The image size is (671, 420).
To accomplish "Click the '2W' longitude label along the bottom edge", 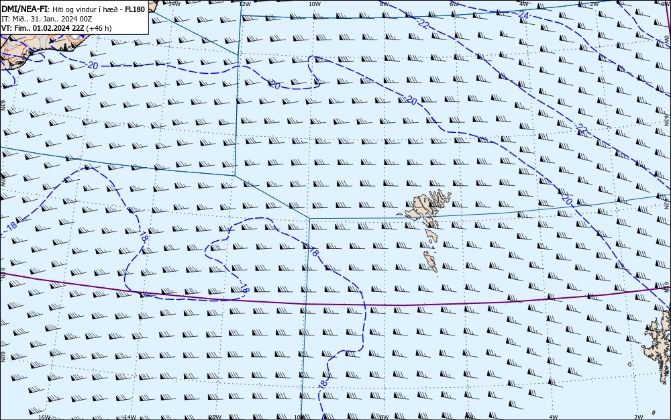I will click(639, 417).
